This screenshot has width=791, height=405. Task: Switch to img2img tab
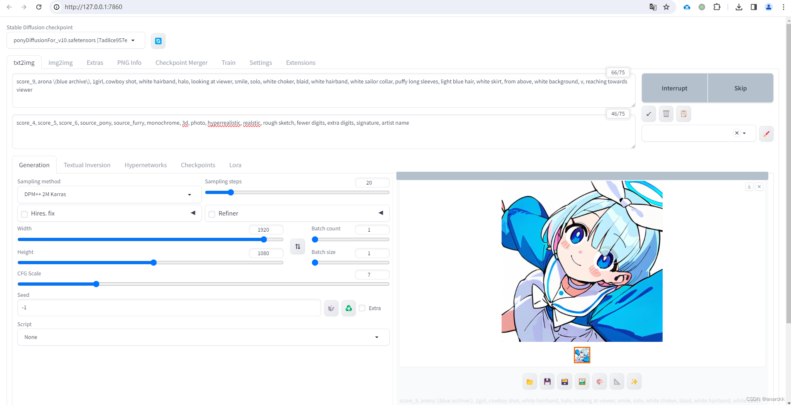[61, 63]
